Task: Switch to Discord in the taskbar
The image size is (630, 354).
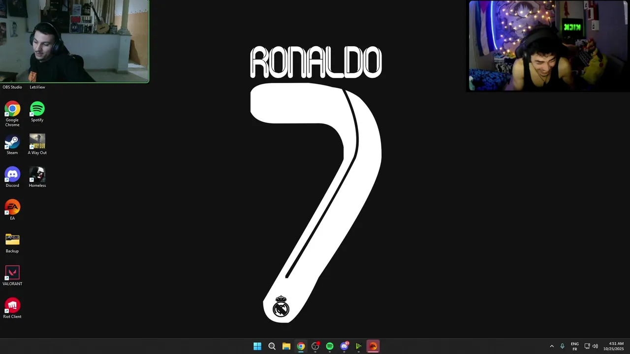Action: click(345, 346)
